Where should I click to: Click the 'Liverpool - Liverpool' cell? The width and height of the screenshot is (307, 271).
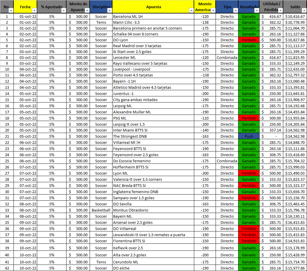[153, 69]
